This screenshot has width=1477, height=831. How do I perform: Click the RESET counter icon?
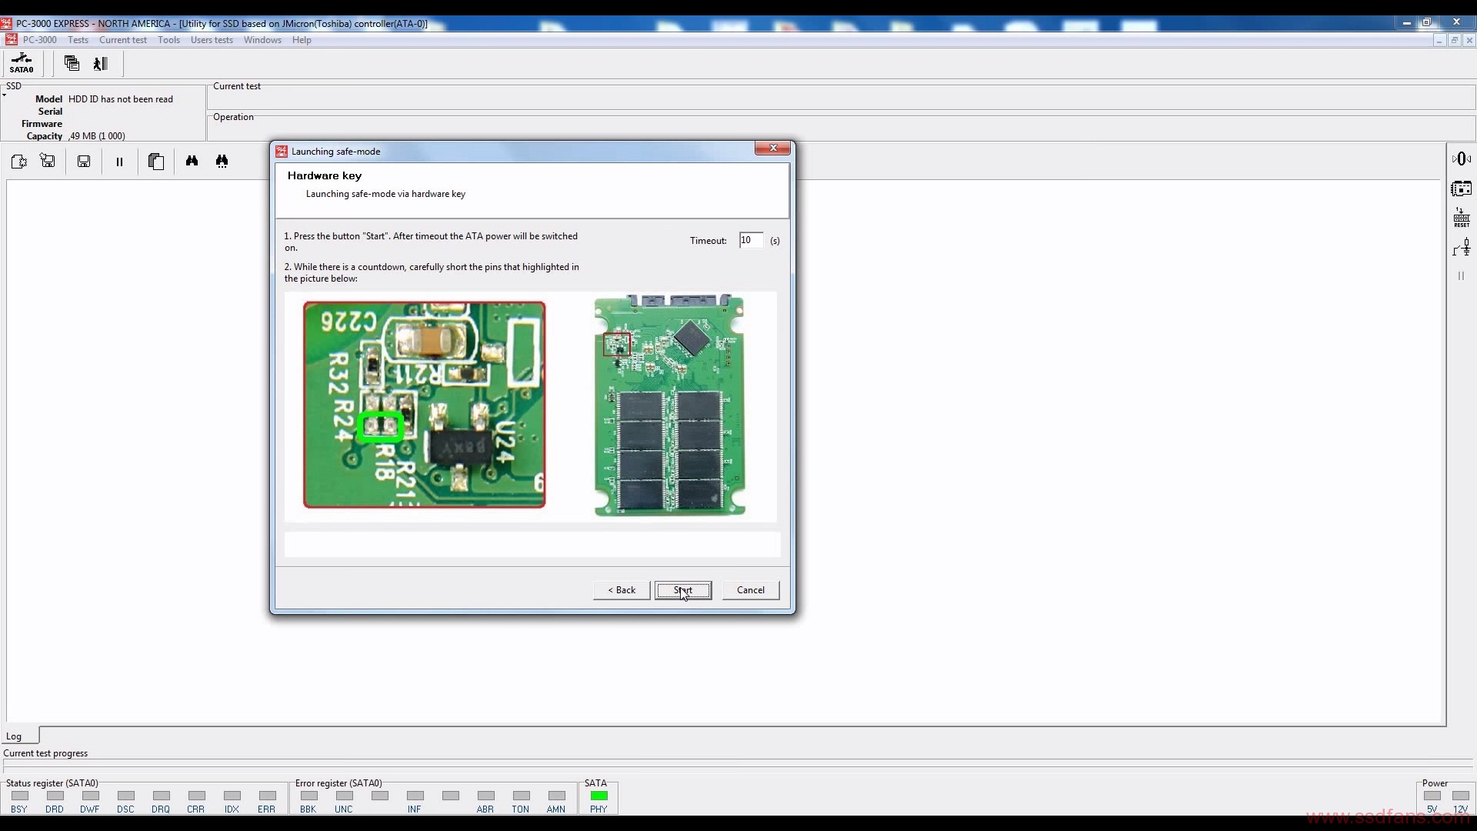[x=1462, y=218]
